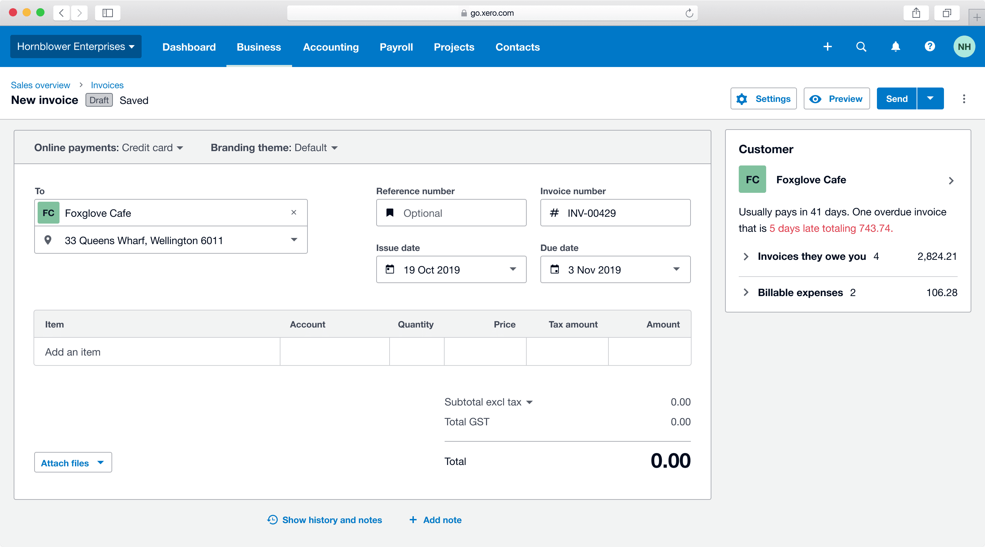Click the Safari back arrow
Viewport: 985px width, 547px height.
(61, 13)
